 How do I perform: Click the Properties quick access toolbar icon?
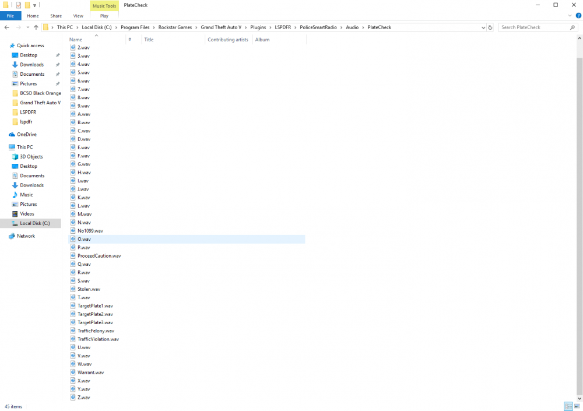tap(18, 5)
